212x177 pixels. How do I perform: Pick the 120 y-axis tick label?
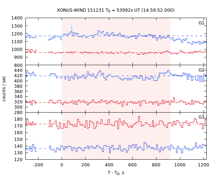(x=18, y=160)
